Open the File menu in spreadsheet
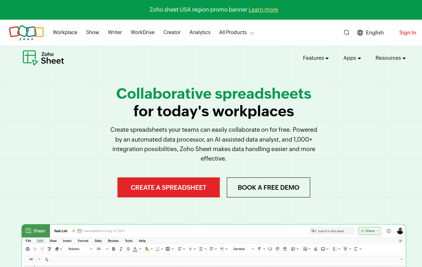Screen dimensions: 422x267 point(28,241)
